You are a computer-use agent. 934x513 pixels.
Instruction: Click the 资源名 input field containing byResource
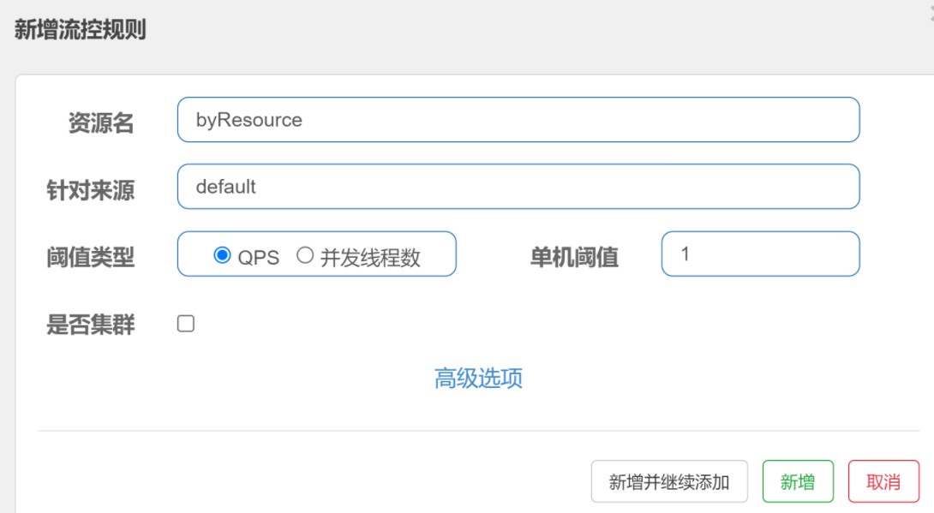(x=518, y=120)
